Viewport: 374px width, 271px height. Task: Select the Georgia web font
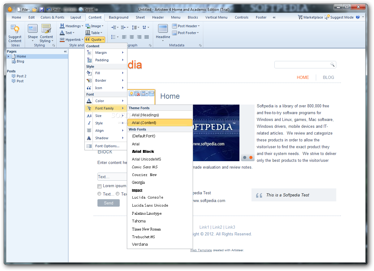[x=160, y=183]
